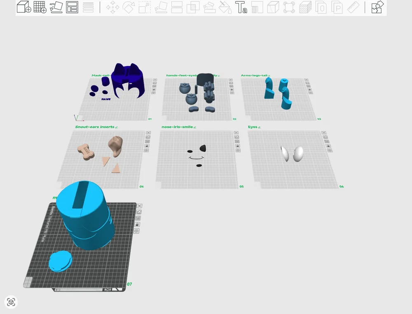The image size is (412, 314).
Task: Toggle the lock on Snout-ears inserts plate
Action: pos(147,146)
